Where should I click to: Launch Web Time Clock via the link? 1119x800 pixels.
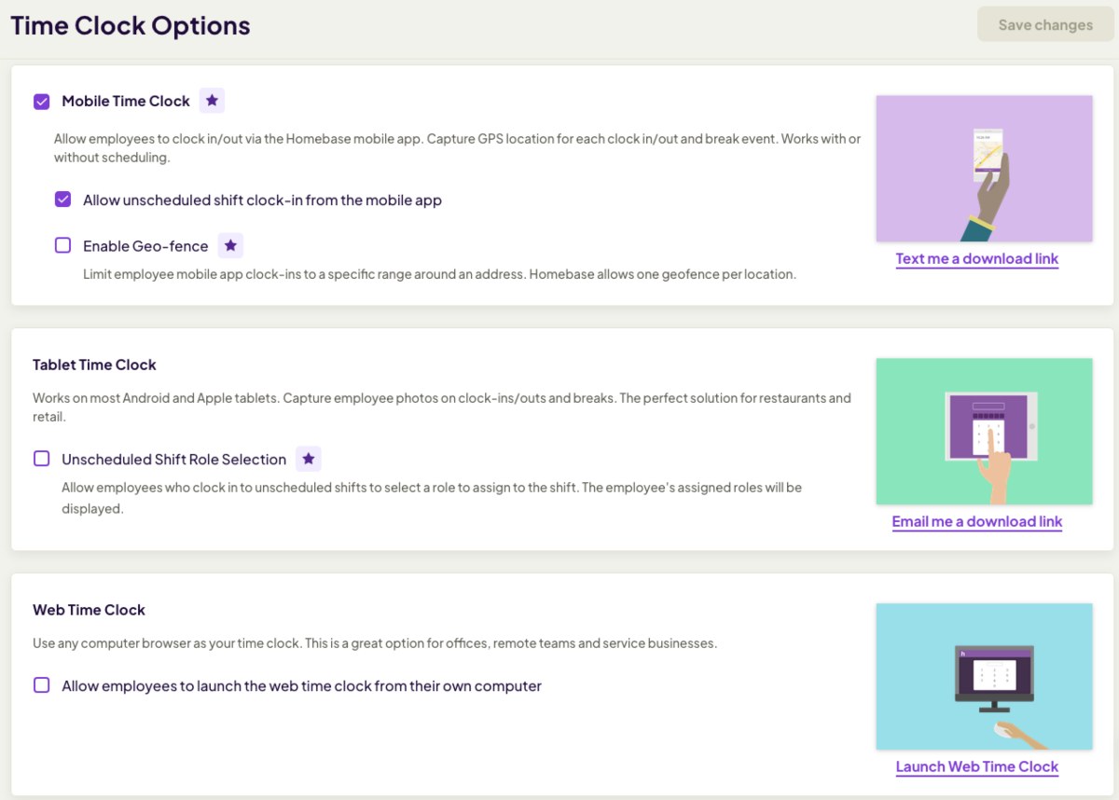tap(976, 766)
